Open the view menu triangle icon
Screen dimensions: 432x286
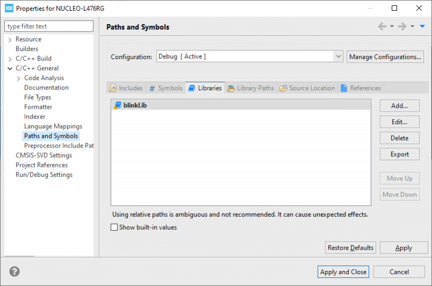[422, 26]
